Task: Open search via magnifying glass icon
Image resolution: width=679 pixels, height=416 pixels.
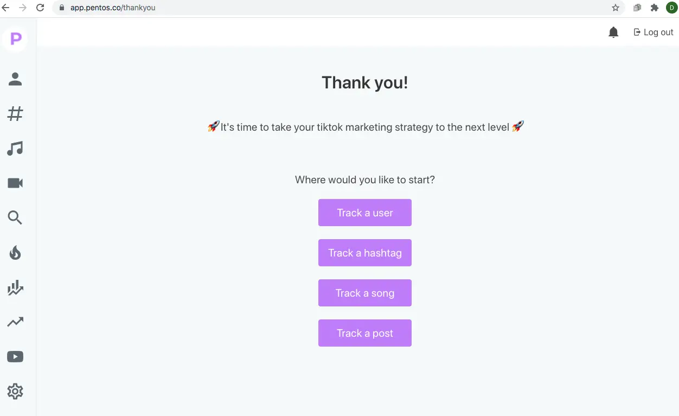Action: 15,218
